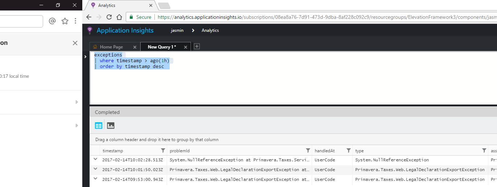This screenshot has height=187, width=497.
Task: Click the @ extension icon in left window
Action: pos(52,21)
